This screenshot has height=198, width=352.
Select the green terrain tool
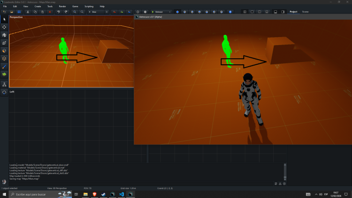(4, 74)
